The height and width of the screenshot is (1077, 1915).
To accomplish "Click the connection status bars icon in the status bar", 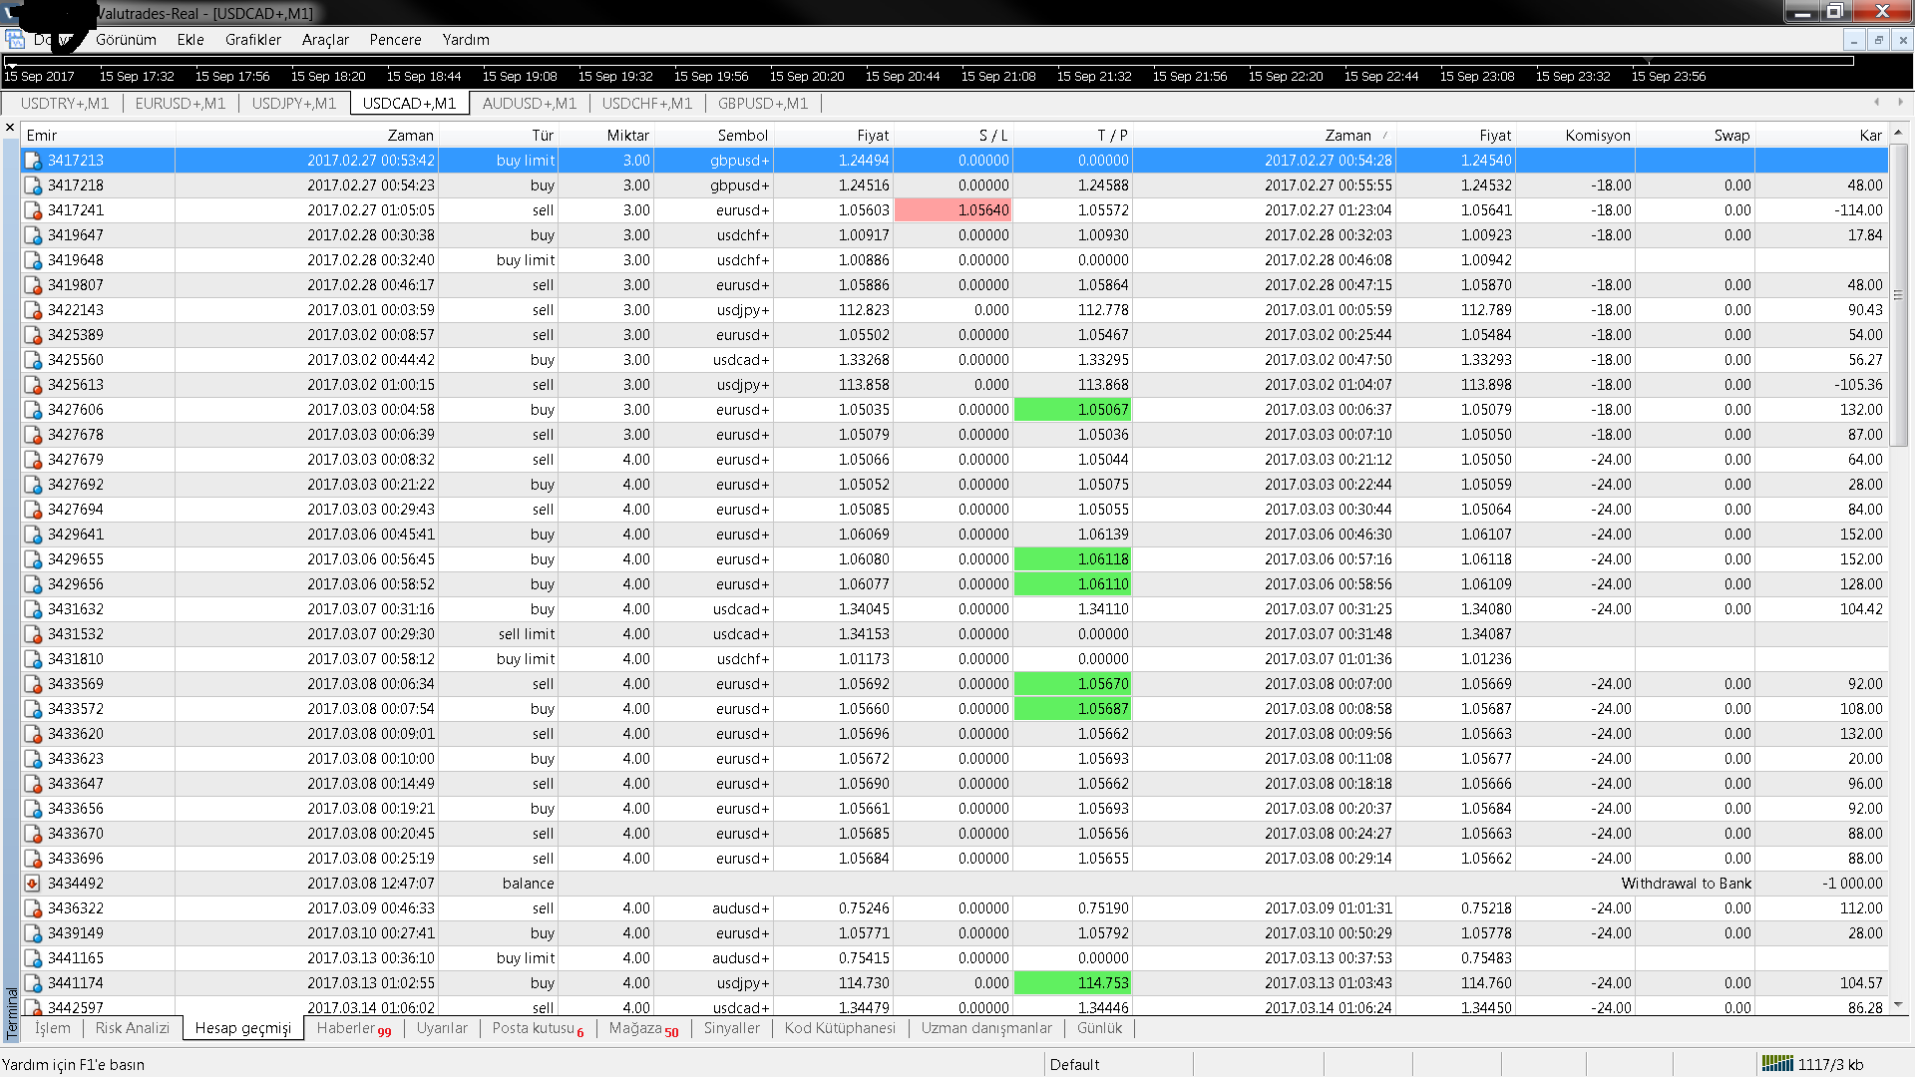I will (1777, 1064).
